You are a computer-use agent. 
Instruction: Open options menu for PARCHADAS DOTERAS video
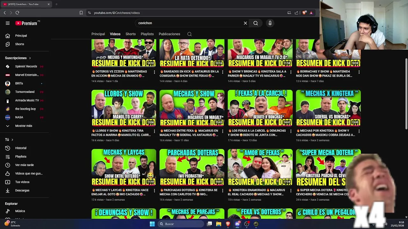[222, 191]
